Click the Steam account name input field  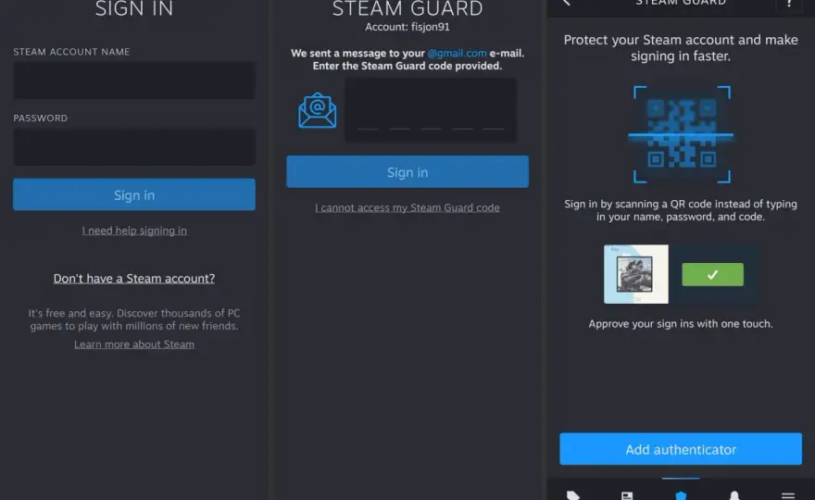134,81
